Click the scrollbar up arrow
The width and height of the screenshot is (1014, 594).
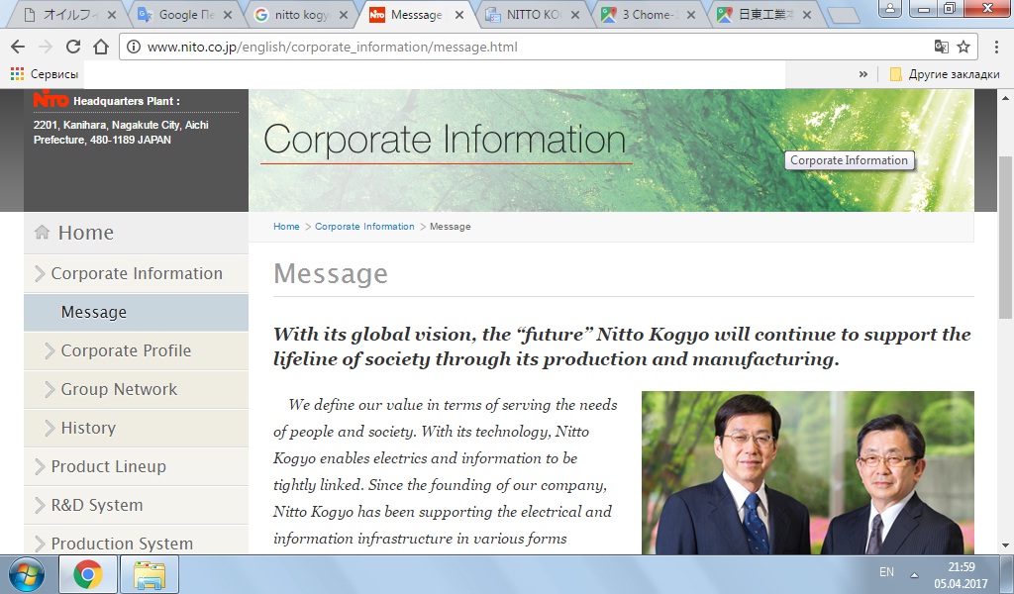coord(1006,98)
